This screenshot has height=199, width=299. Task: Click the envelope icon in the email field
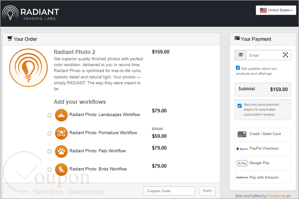(241, 55)
